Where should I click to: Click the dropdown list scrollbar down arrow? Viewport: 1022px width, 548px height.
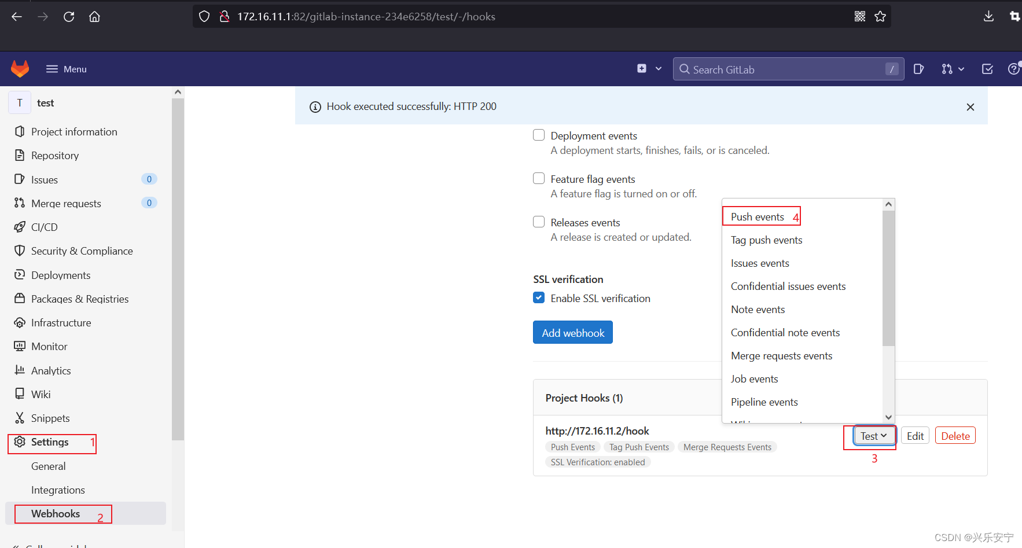pyautogui.click(x=888, y=417)
